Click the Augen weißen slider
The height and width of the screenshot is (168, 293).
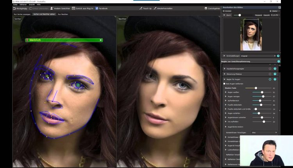click(x=262, y=92)
